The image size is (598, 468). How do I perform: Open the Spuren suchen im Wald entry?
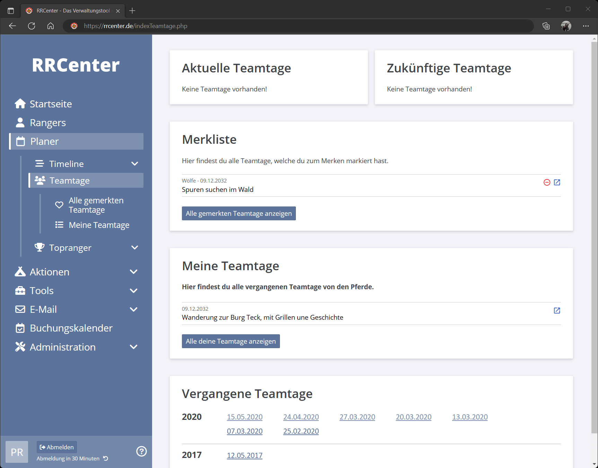click(x=557, y=183)
